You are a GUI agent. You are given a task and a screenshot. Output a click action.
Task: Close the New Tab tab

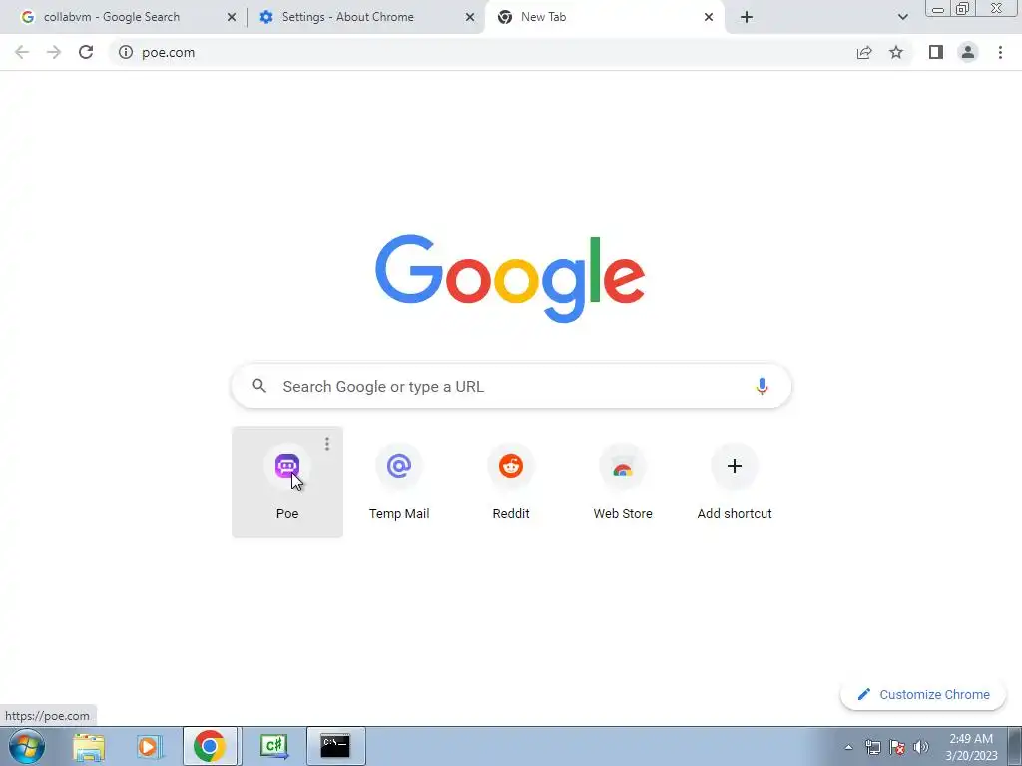(x=709, y=18)
